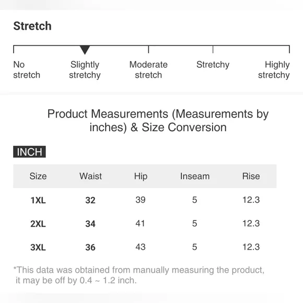This screenshot has width=303, height=303.
Task: Select the INCH unit label
Action: tap(29, 151)
